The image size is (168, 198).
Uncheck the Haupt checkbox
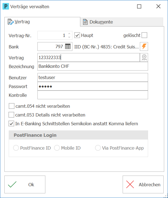pyautogui.click(x=77, y=35)
